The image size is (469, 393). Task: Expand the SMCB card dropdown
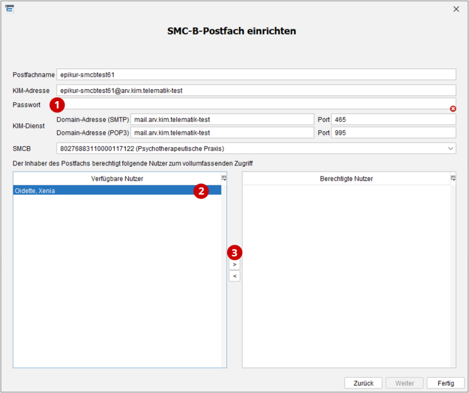pyautogui.click(x=451, y=149)
